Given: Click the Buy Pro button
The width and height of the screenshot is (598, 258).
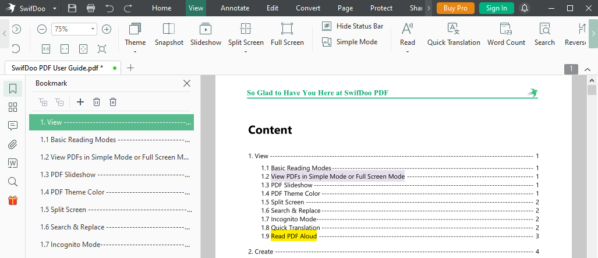Looking at the screenshot, I should coord(455,8).
